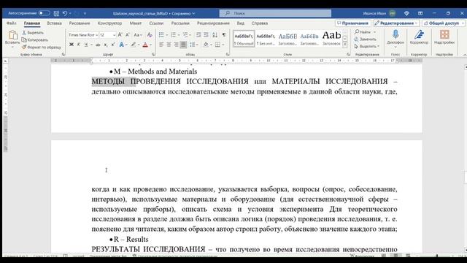The height and width of the screenshot is (263, 467).
Task: Toggle superscript formatting
Action: [x=113, y=45]
